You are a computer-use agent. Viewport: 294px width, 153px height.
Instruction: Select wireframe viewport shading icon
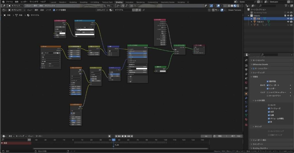(229, 6)
